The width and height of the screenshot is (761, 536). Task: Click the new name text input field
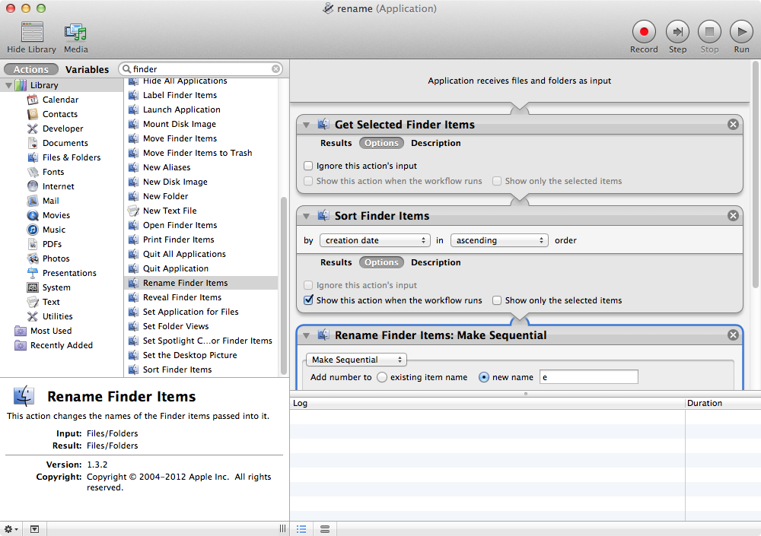point(588,377)
